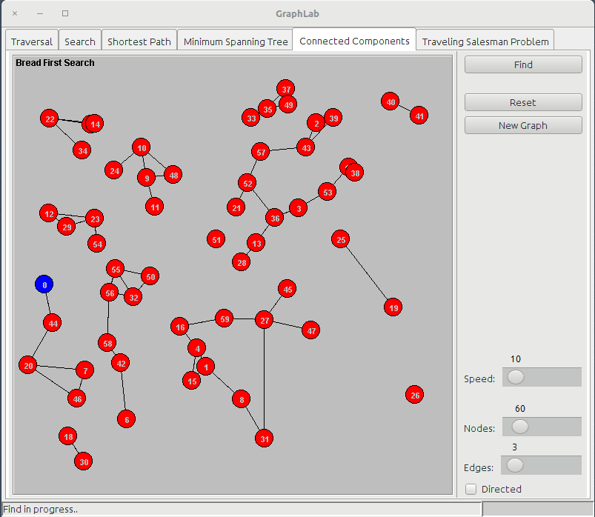Viewport: 595px width, 517px height.
Task: Click graph node 33
Action: [251, 118]
